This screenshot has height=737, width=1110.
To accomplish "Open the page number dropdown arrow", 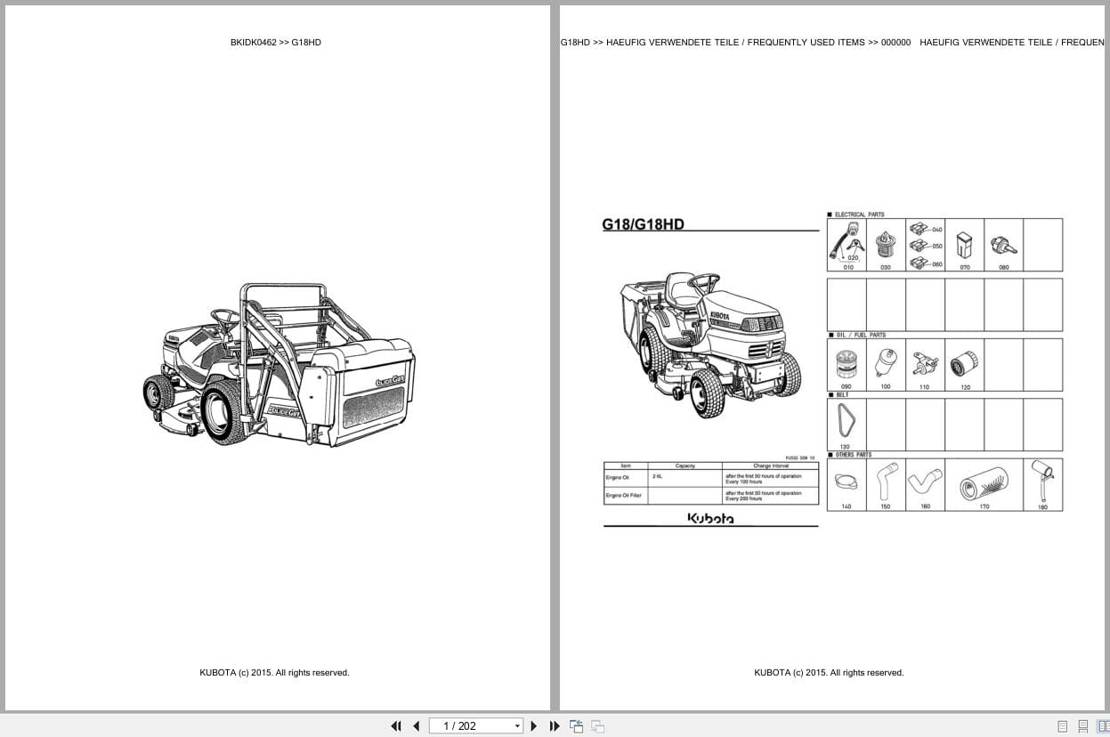I will point(517,726).
